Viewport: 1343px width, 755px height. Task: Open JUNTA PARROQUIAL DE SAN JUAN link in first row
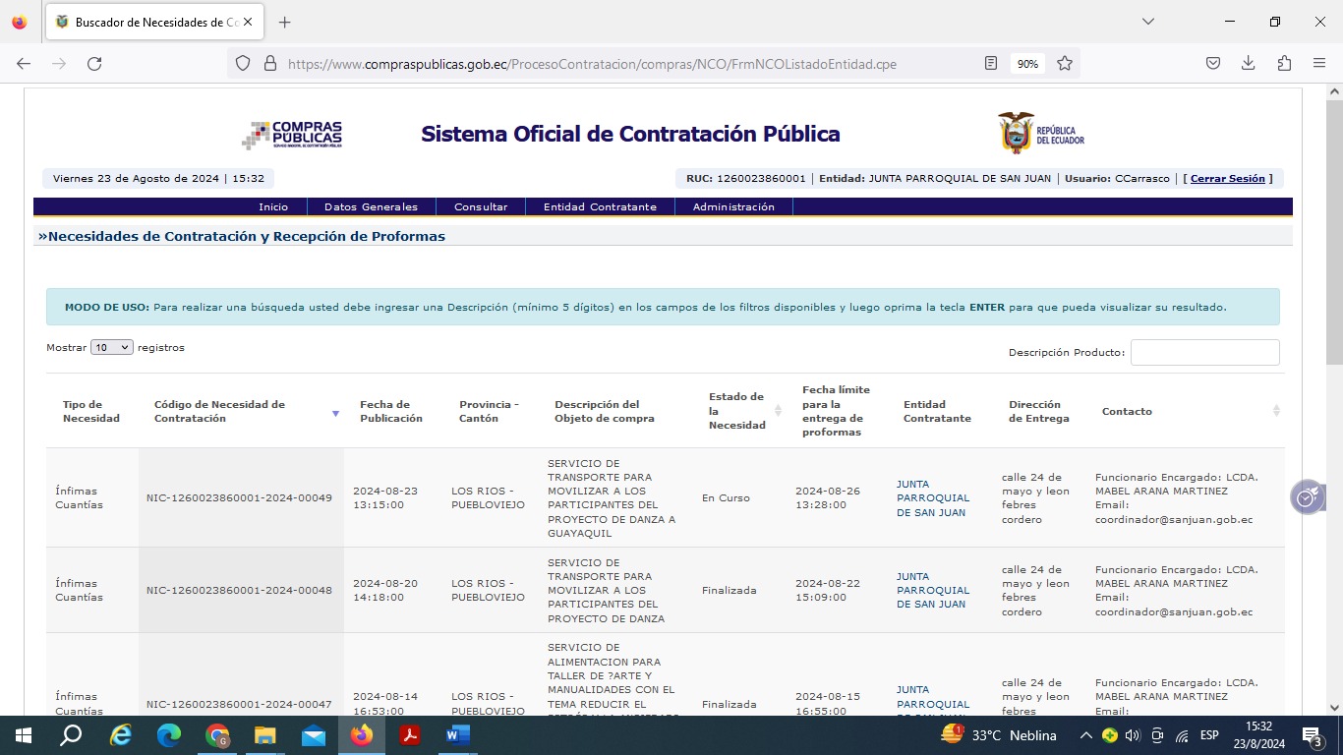coord(932,498)
